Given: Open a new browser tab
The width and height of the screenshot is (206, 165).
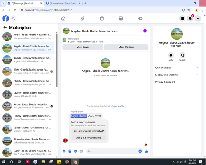Looking at the screenshot, I should pyautogui.click(x=85, y=3).
